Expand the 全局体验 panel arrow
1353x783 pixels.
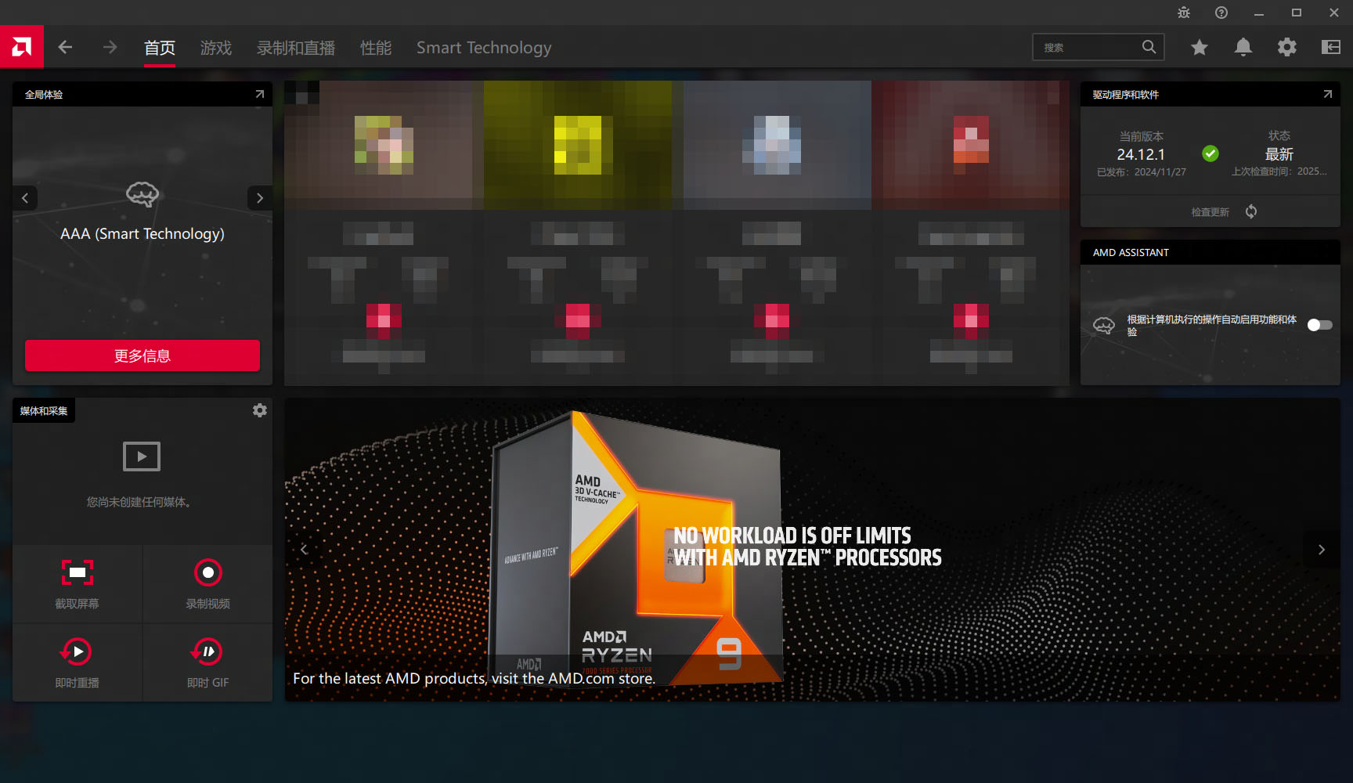(x=260, y=94)
